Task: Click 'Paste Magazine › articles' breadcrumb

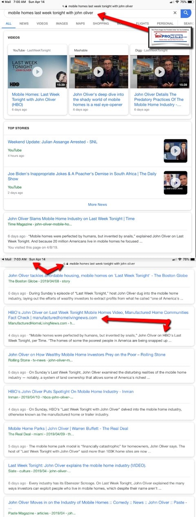Action: point(42,513)
